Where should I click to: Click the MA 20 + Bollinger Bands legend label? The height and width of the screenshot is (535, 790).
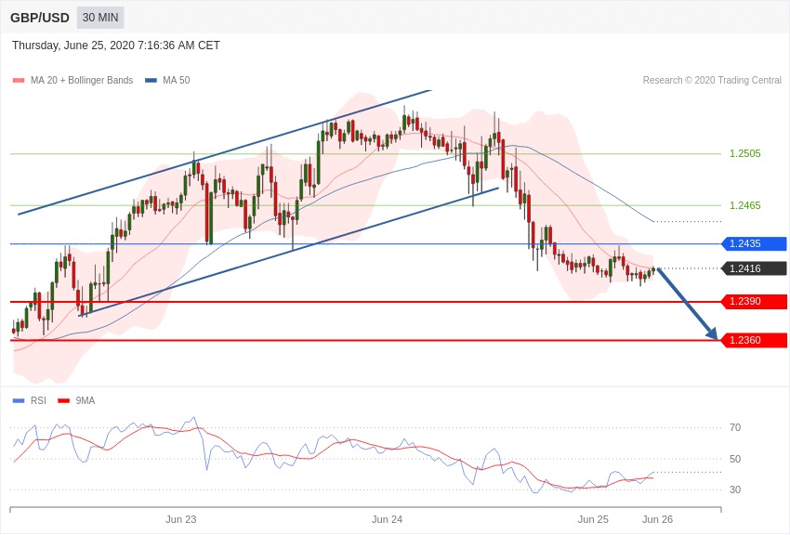[82, 80]
